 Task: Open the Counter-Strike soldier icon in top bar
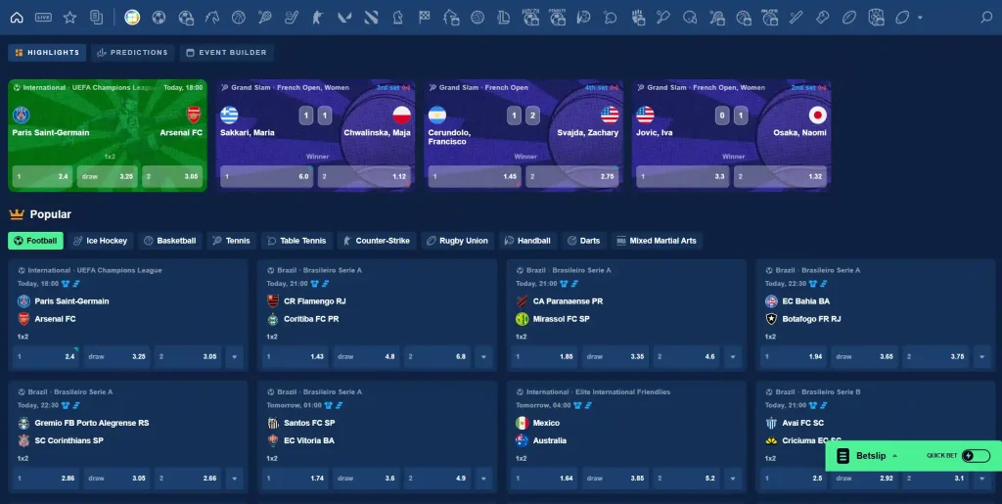tap(318, 18)
